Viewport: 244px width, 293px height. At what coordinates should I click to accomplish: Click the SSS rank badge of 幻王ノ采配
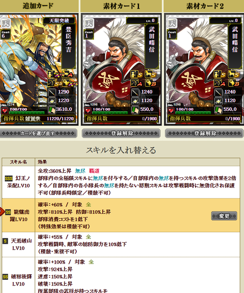click(x=9, y=178)
